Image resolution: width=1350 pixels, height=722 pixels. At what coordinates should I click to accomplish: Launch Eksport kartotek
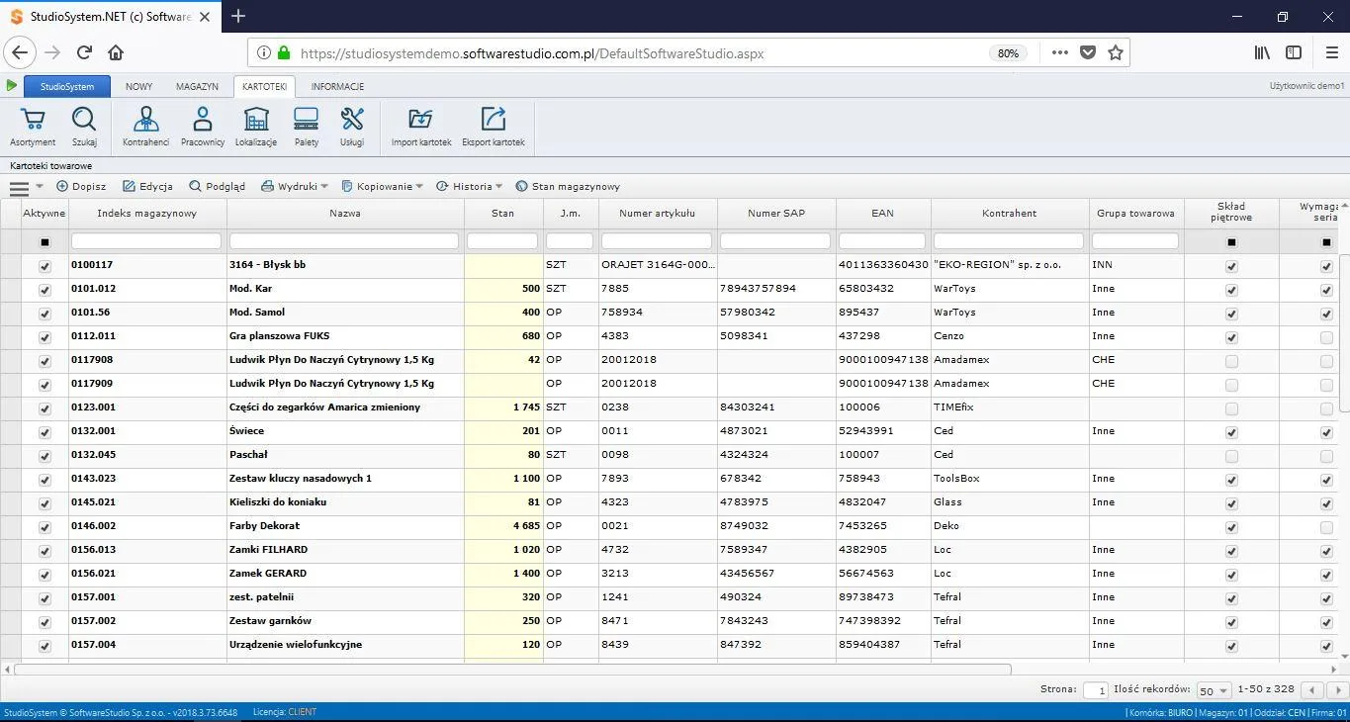pyautogui.click(x=494, y=128)
